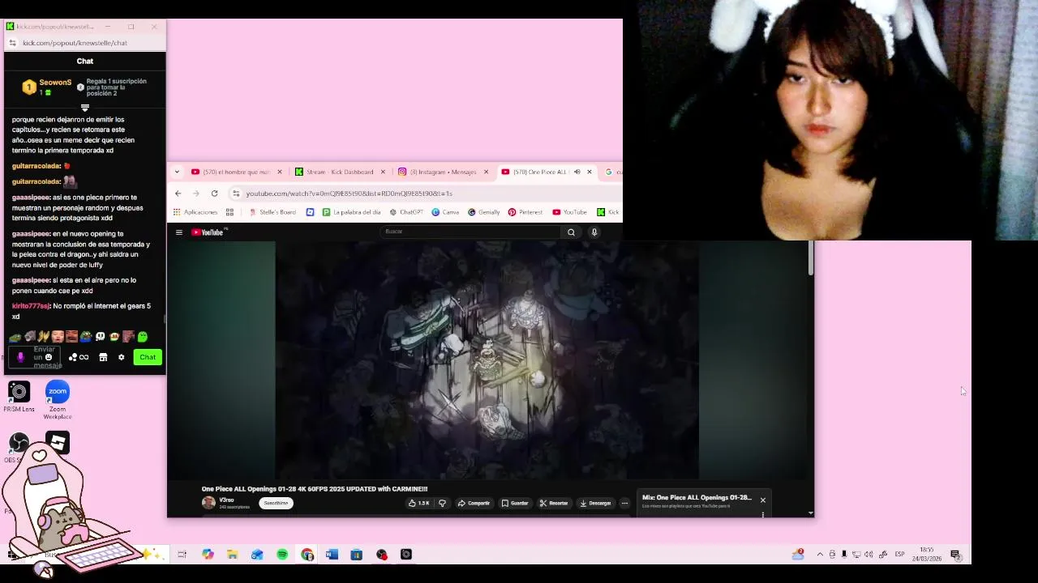Screen dimensions: 1038x583
Task: Dislike the One Piece video
Action: (442, 503)
